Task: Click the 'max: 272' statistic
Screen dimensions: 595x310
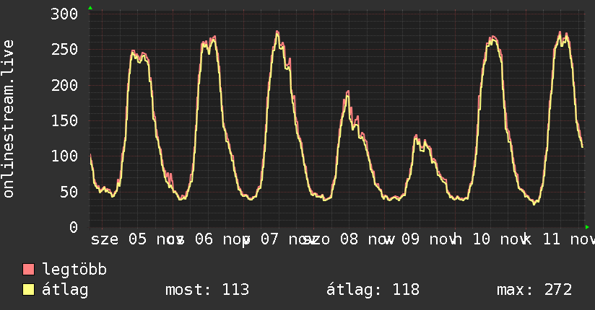Action: click(x=534, y=290)
